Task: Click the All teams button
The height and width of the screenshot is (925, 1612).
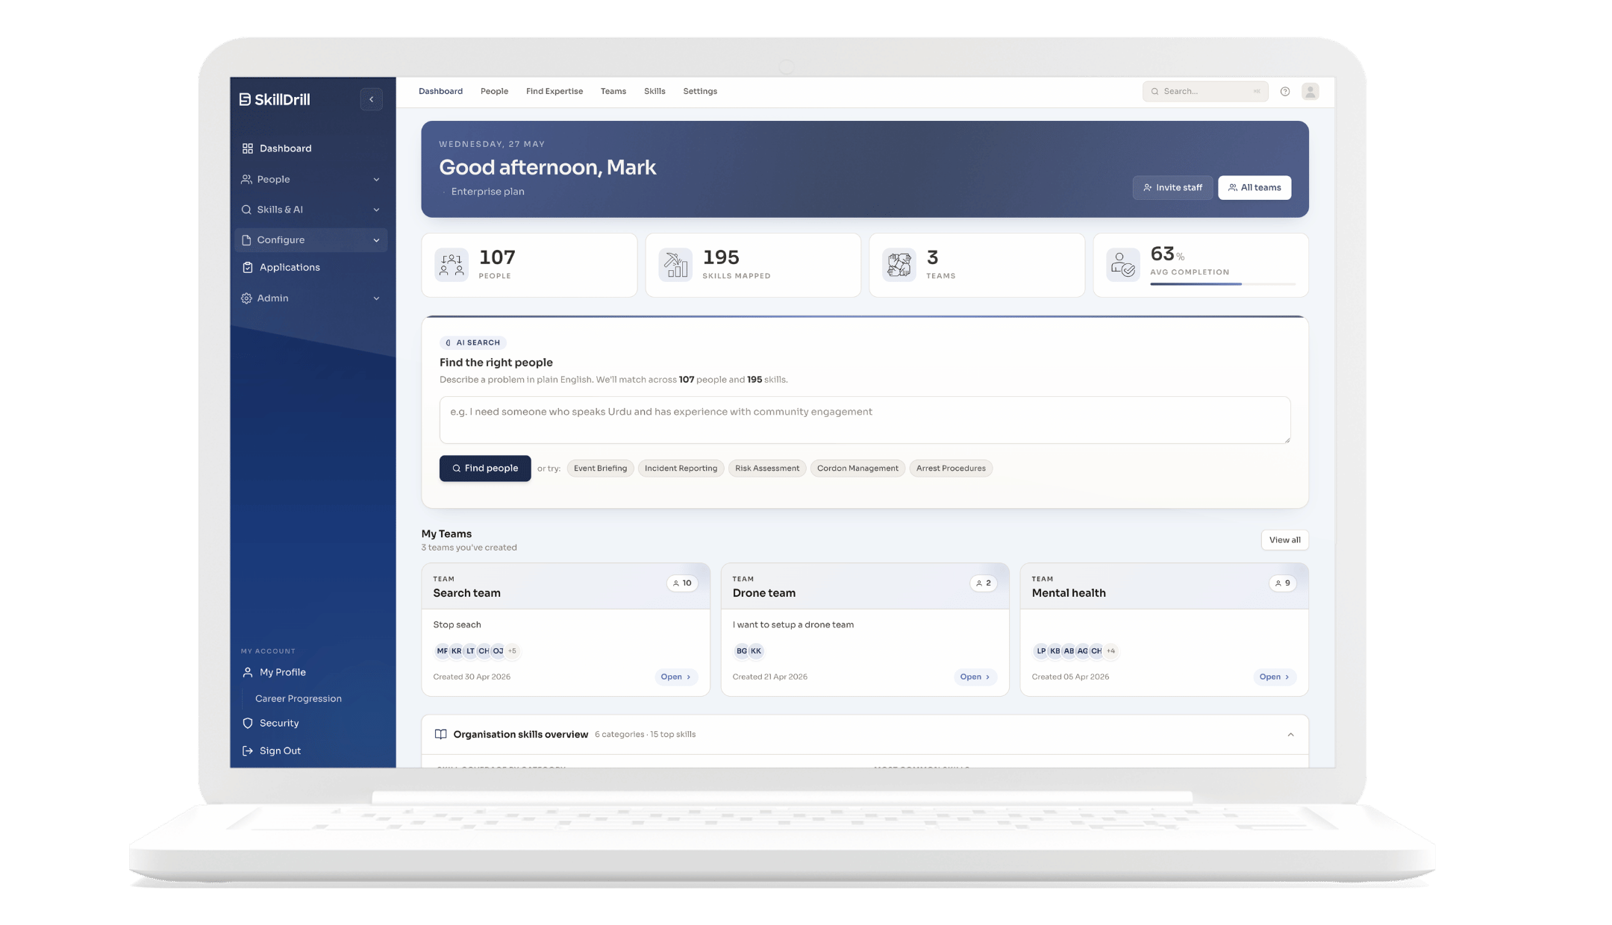Action: pyautogui.click(x=1255, y=187)
